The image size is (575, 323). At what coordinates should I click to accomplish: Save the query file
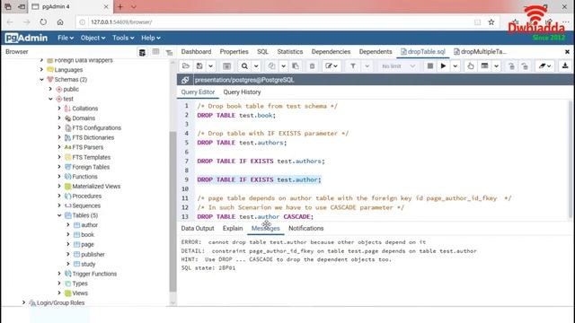pos(199,65)
